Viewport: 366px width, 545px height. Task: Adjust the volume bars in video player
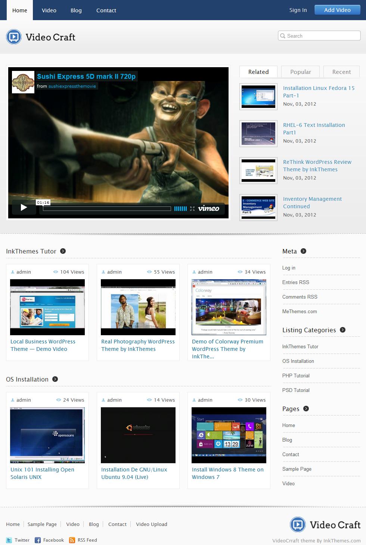180,209
